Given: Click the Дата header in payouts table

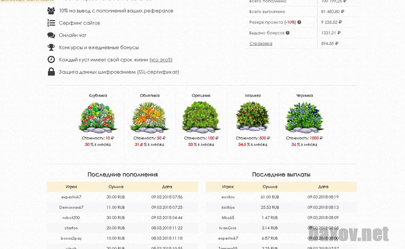Looking at the screenshot, I should coord(323,187).
